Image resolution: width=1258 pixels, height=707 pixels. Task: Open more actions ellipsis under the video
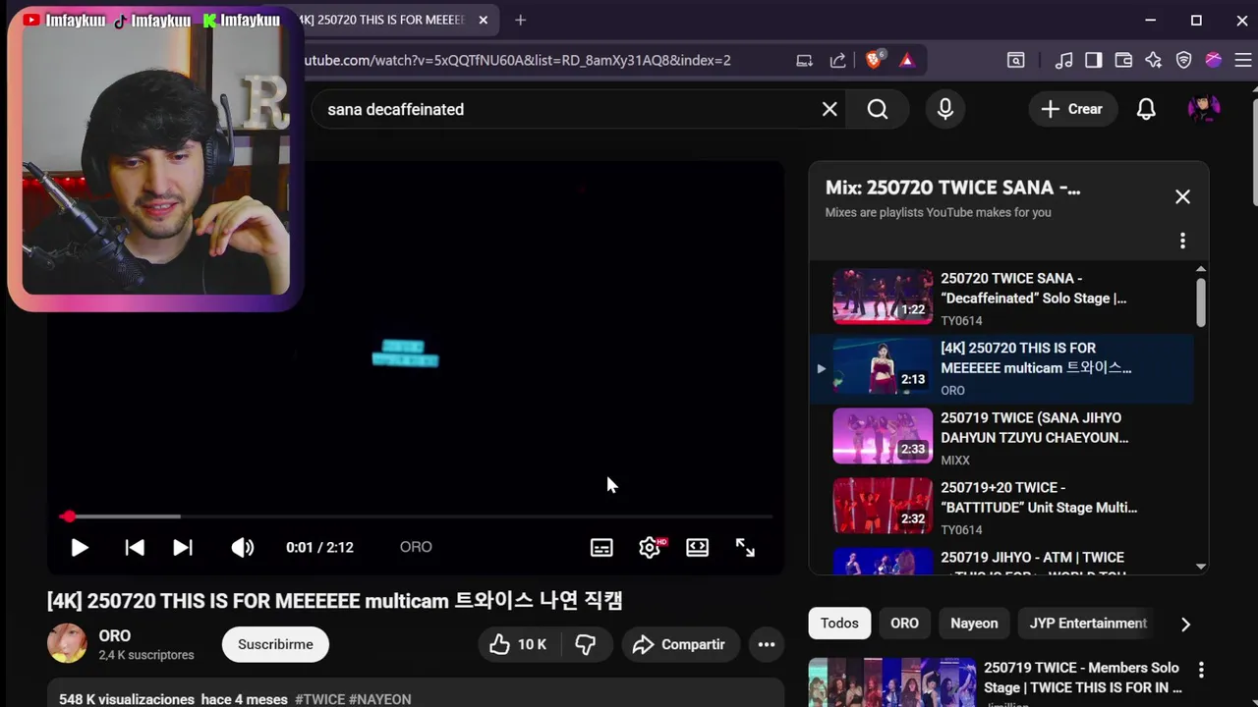click(767, 644)
